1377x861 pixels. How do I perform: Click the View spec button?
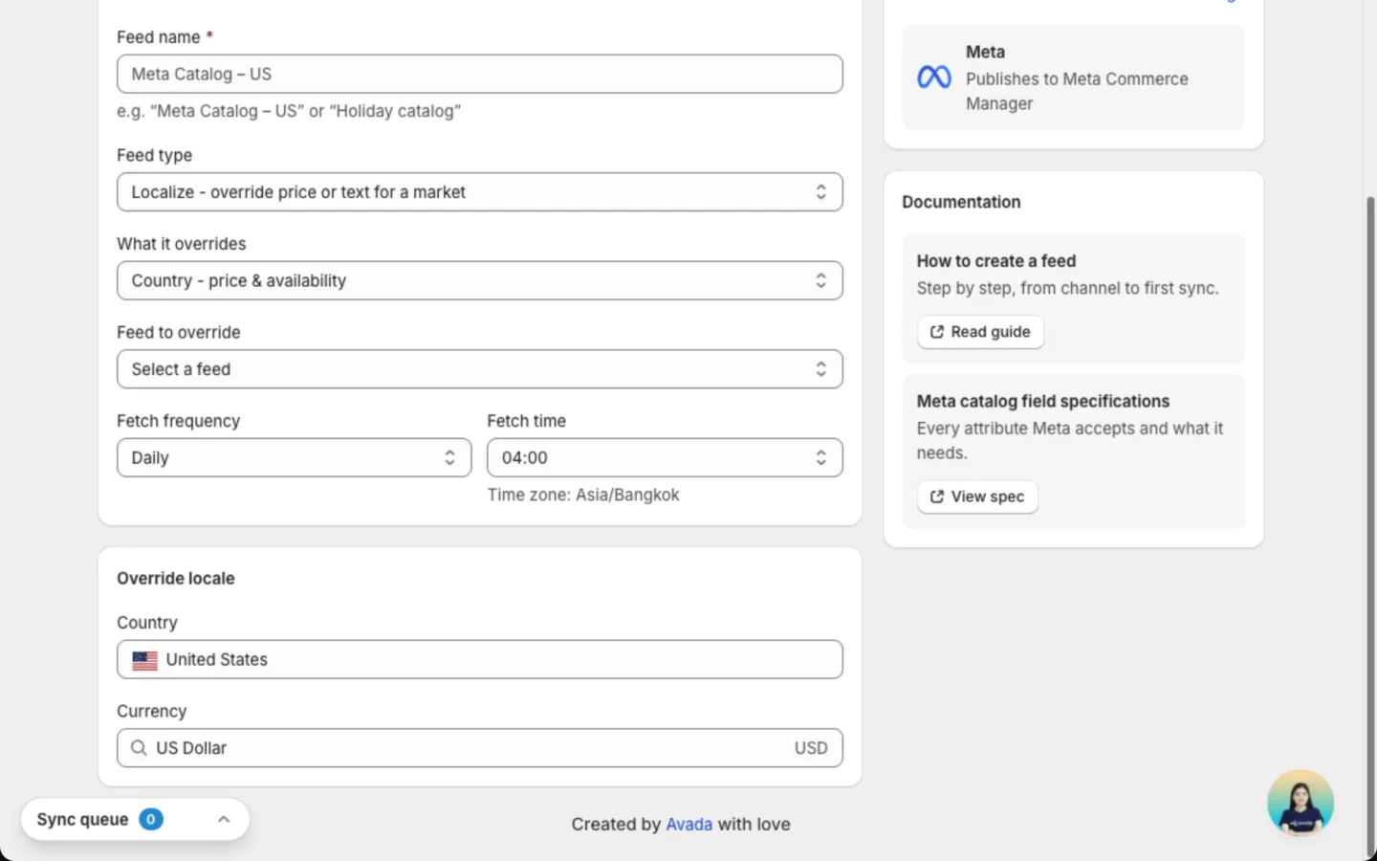[x=977, y=497]
